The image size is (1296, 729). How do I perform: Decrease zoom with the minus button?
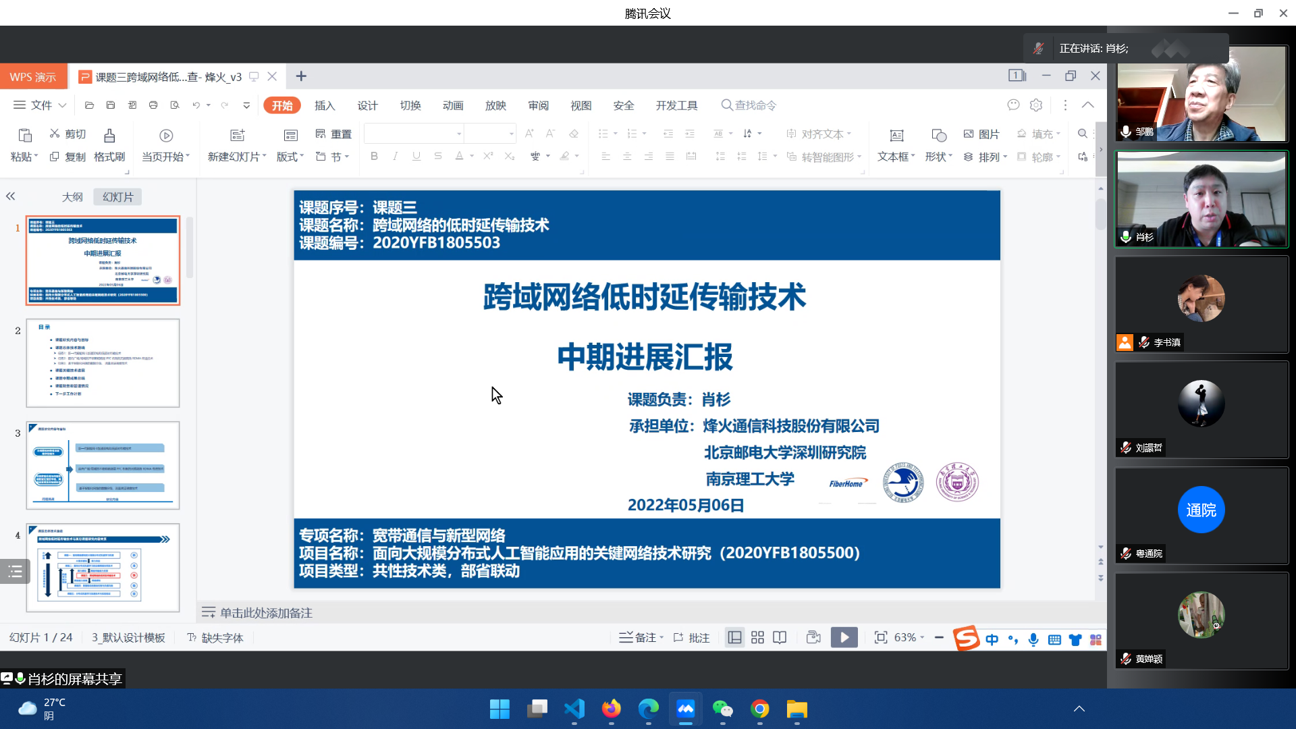[939, 637]
